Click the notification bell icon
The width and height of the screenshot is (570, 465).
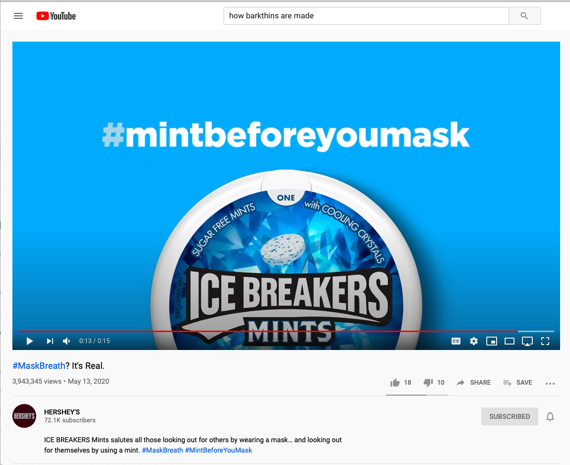tap(550, 416)
